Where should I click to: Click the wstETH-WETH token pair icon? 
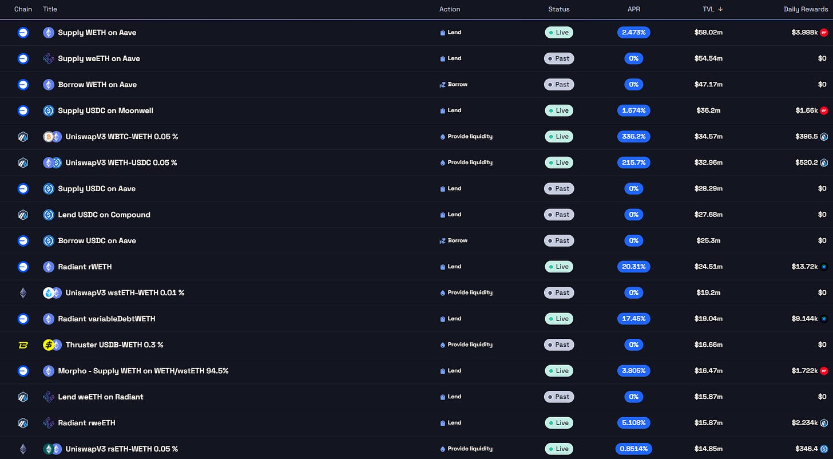[53, 293]
